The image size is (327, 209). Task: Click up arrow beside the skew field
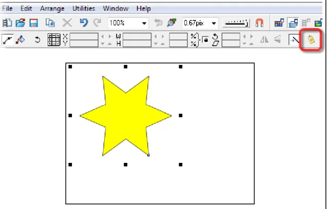coord(252,44)
